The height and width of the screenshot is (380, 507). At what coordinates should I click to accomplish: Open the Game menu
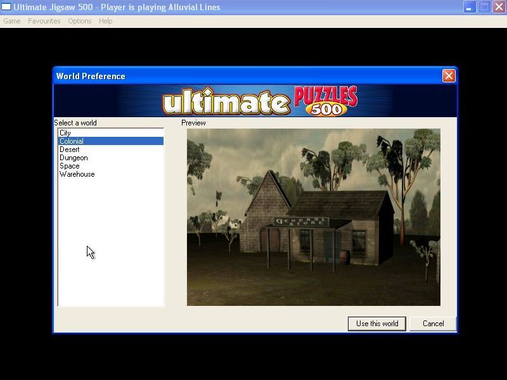(11, 21)
